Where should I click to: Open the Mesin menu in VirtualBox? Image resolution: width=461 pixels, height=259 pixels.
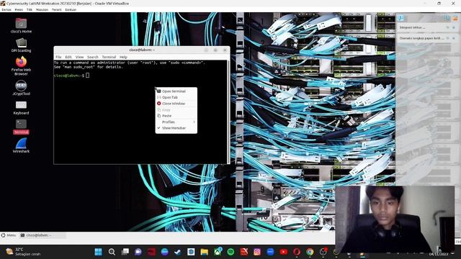point(19,9)
